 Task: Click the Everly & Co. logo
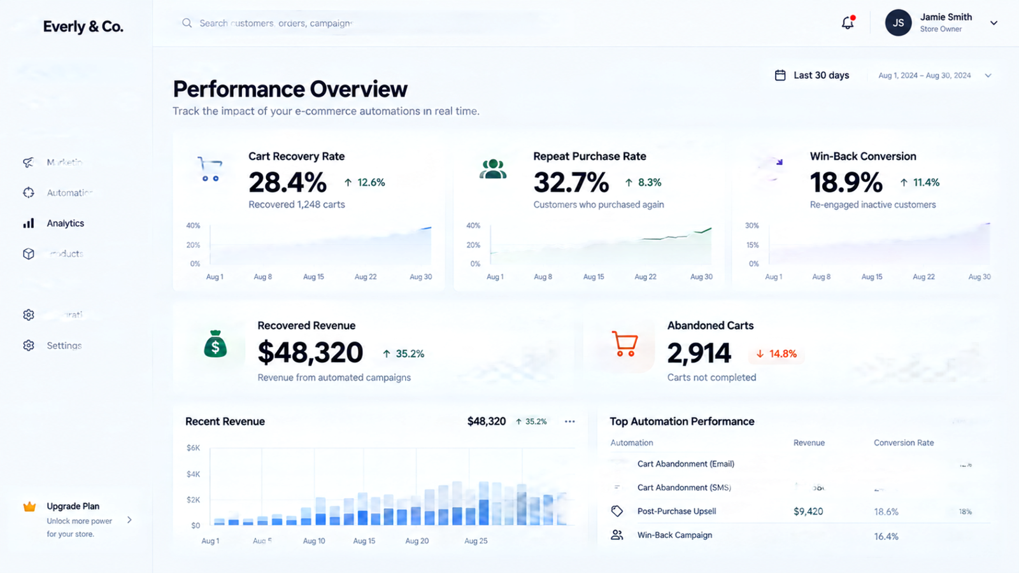[83, 27]
